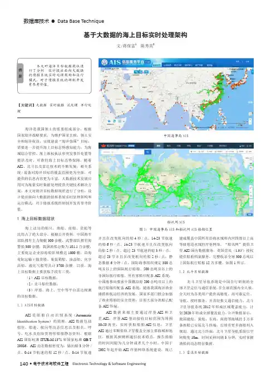Click the footer journal name 电子技术与软件工程
Screen dimensions: 276x375
(x=51, y=364)
